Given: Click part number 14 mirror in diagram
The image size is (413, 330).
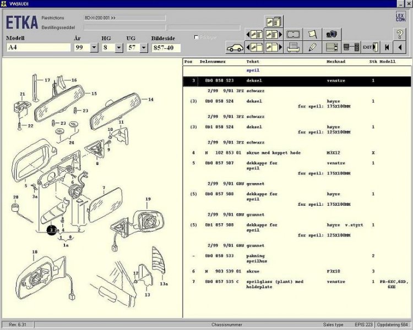Looking at the screenshot, I should [150, 100].
